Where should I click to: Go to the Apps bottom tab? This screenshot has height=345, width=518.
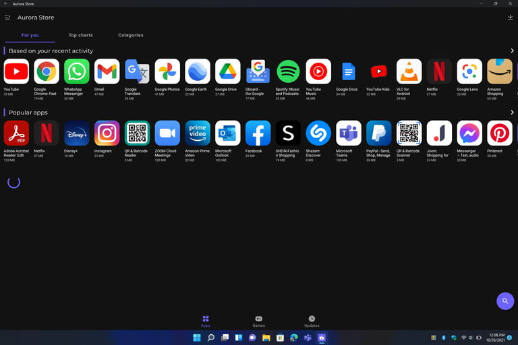tap(206, 321)
